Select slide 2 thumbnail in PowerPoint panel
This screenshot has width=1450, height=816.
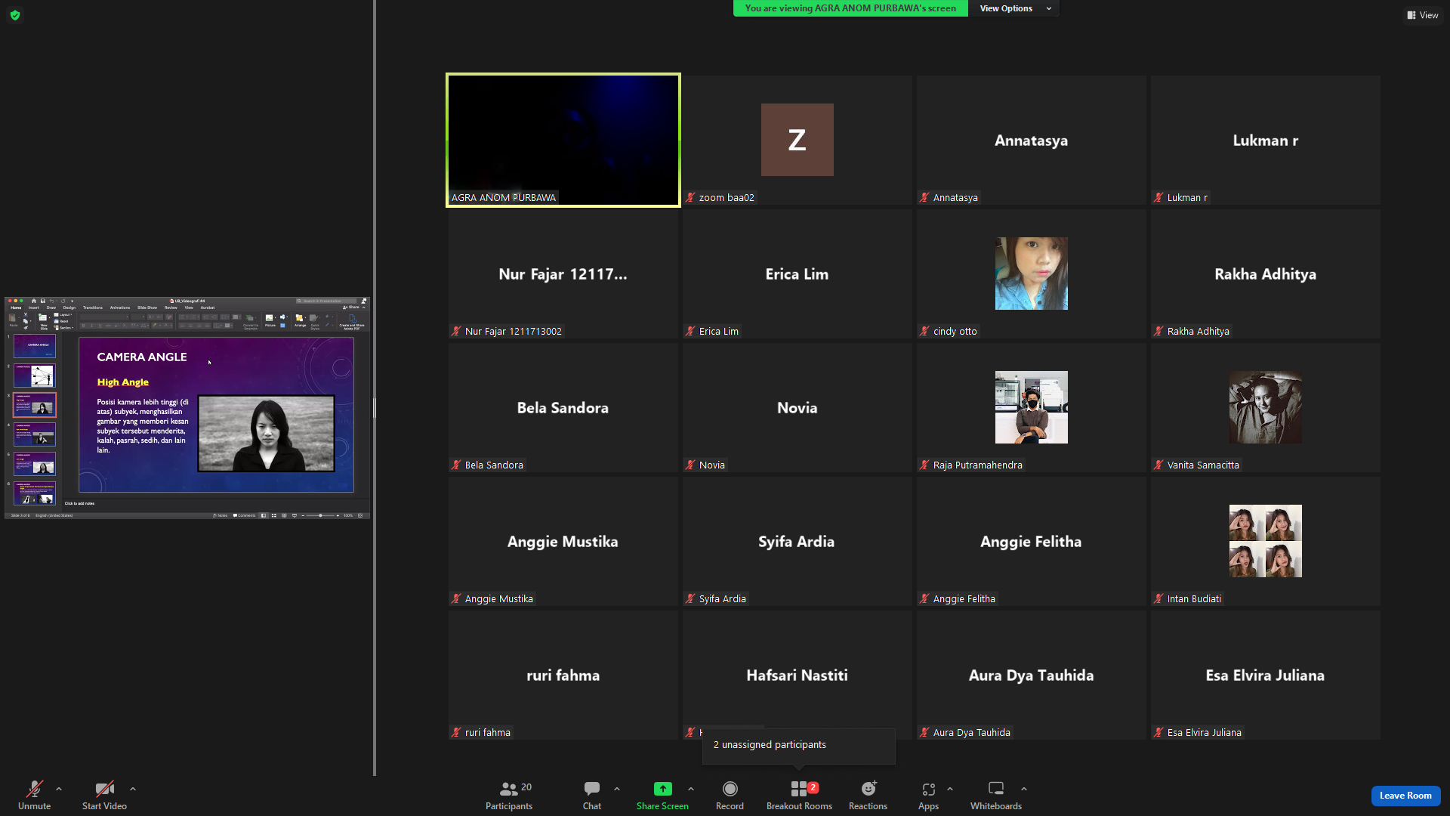(35, 376)
